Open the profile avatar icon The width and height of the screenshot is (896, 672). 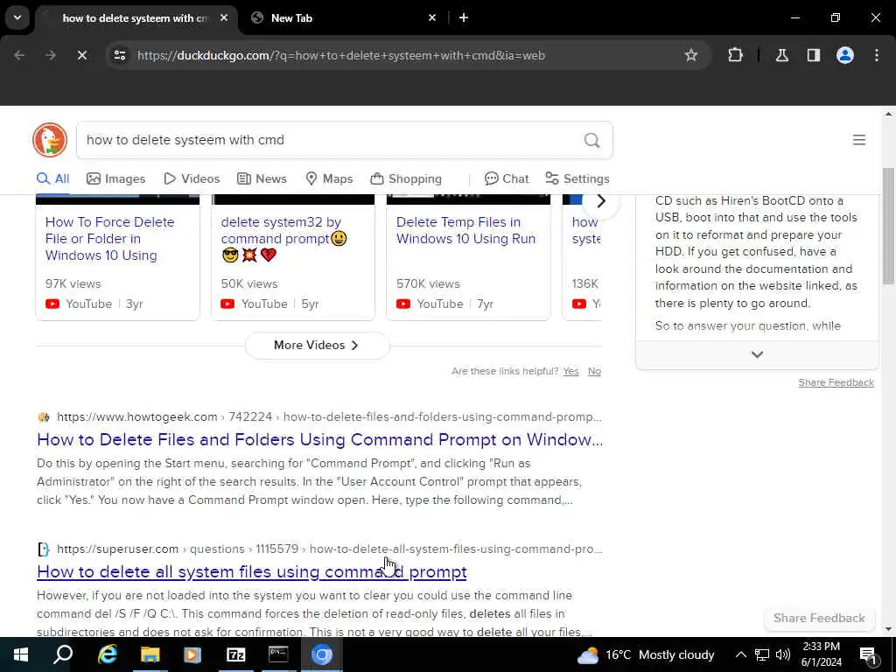coord(845,55)
